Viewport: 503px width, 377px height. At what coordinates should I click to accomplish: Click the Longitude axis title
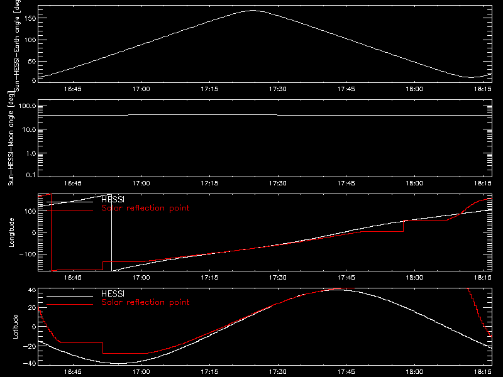tap(11, 232)
